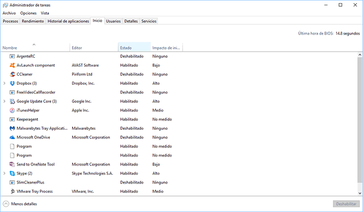Viewport: 363px width, 212px height.
Task: Click the Keeperagent entry icon
Action: coord(12,119)
